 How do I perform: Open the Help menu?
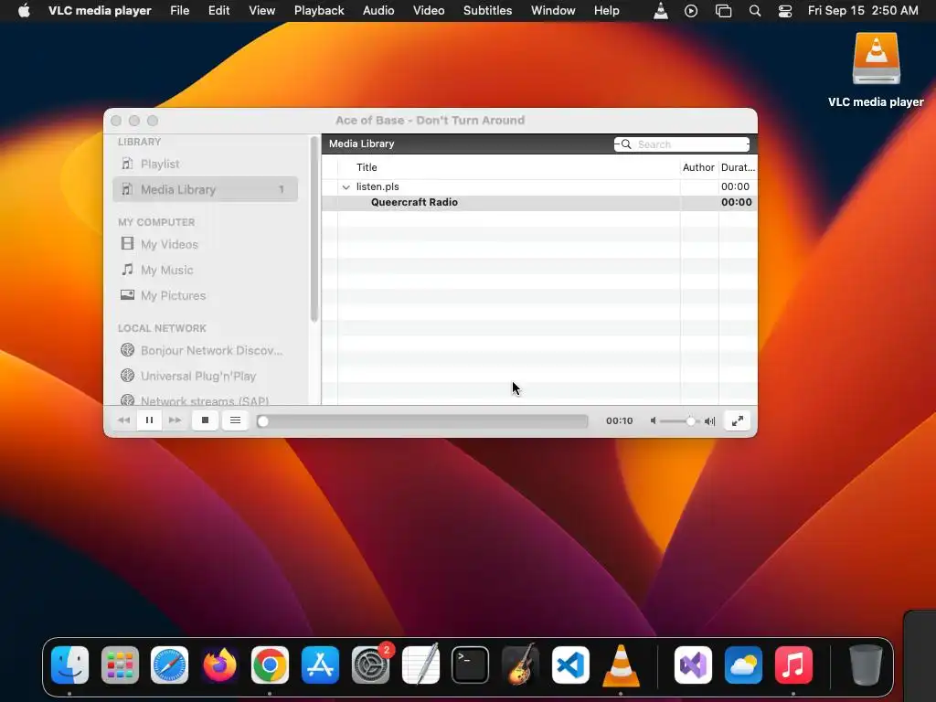(x=607, y=11)
